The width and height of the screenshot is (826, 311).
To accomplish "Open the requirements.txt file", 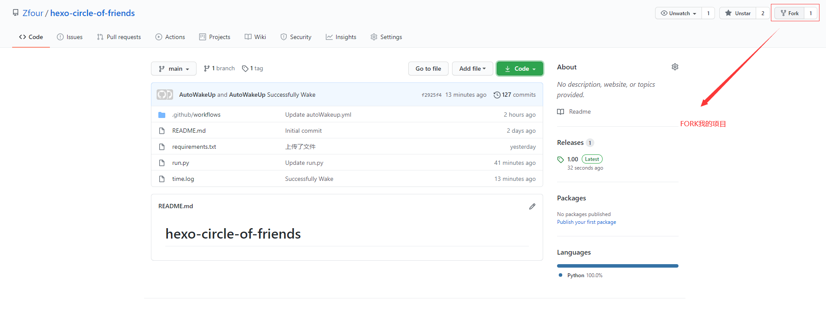I will [x=194, y=147].
